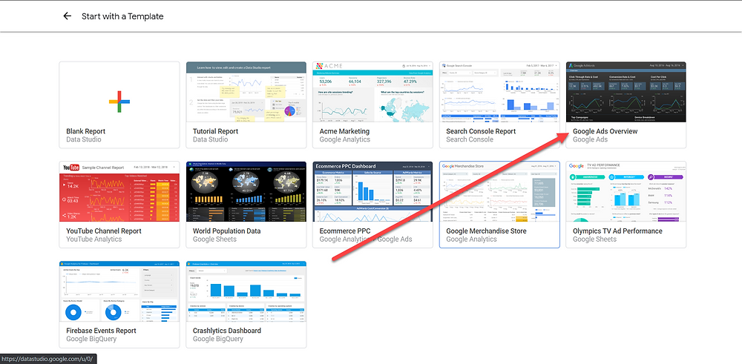The width and height of the screenshot is (742, 364).
Task: Click "Data Studio" under Tutorial Report
Action: click(211, 139)
